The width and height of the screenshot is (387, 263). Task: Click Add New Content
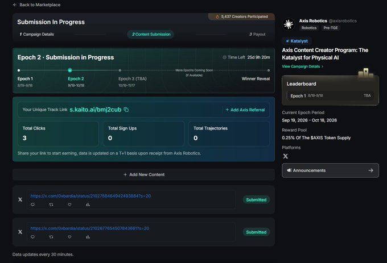[143, 174]
